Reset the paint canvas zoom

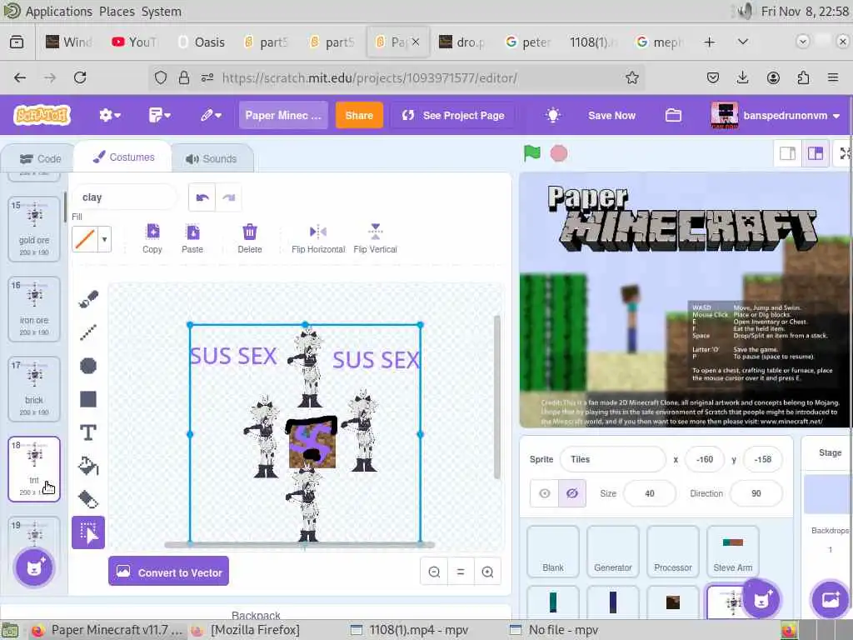point(461,572)
